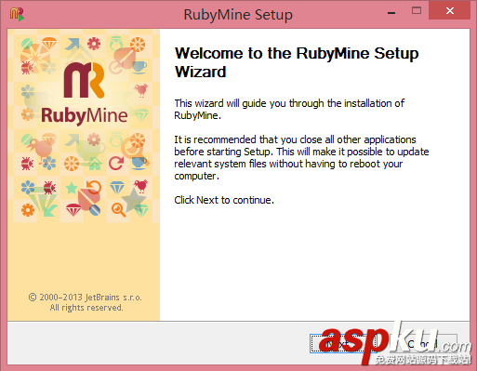Click the large RubyMine logo in sidebar banner
The height and width of the screenshot is (371, 477).
pos(84,94)
